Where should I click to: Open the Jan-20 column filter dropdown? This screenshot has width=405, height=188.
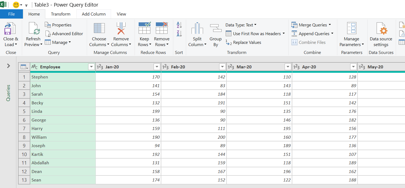(157, 66)
